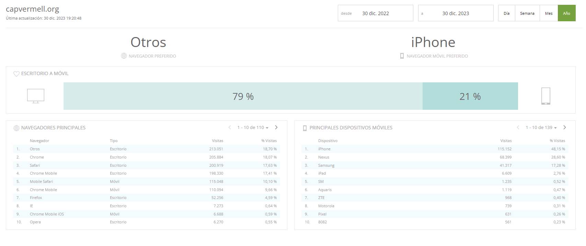Click the 21 % mobile bar segment
Image resolution: width=586 pixels, height=246 pixels.
click(470, 96)
